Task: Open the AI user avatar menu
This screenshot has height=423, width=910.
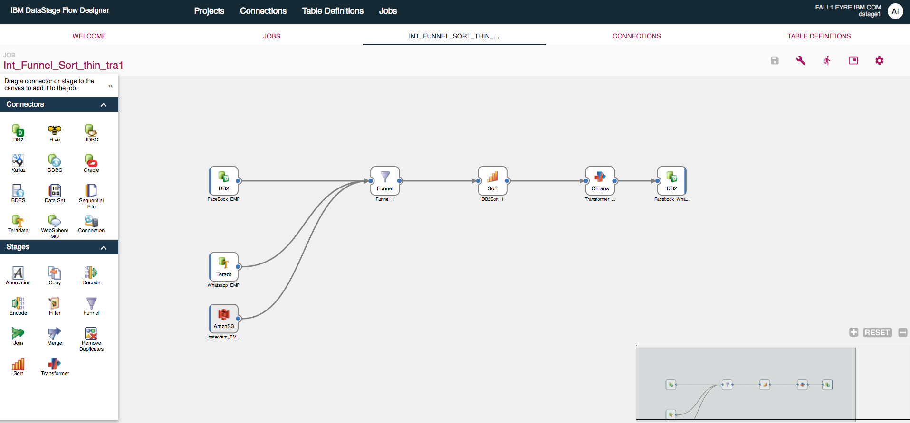Action: [x=895, y=11]
